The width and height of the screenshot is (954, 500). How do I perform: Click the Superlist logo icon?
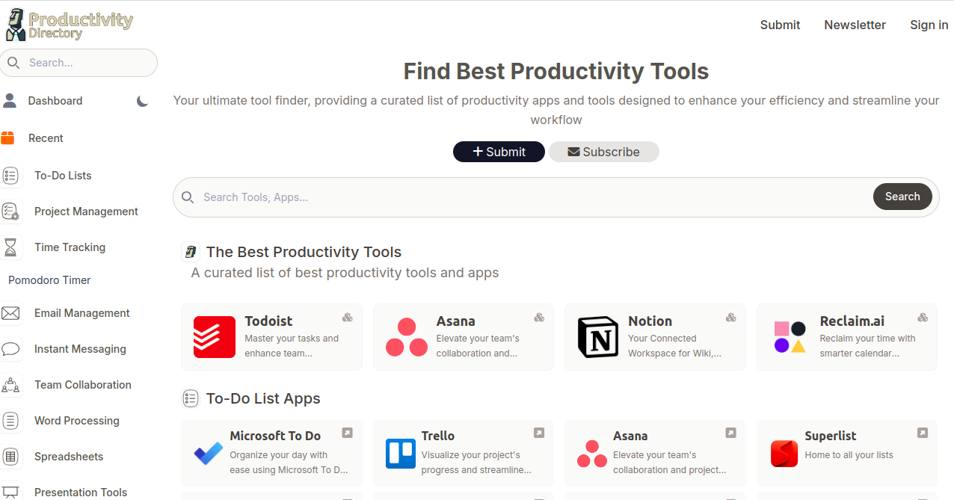coord(784,454)
